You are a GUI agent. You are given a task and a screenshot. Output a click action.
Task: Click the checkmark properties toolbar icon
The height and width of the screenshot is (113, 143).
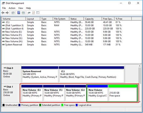[33, 13]
